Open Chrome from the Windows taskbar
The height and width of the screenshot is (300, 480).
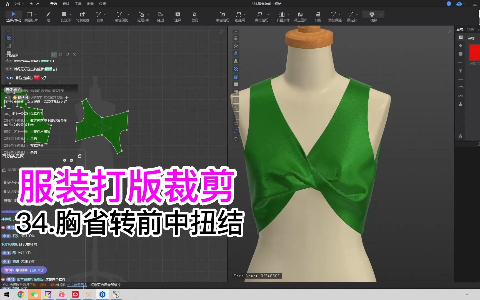pos(21,294)
